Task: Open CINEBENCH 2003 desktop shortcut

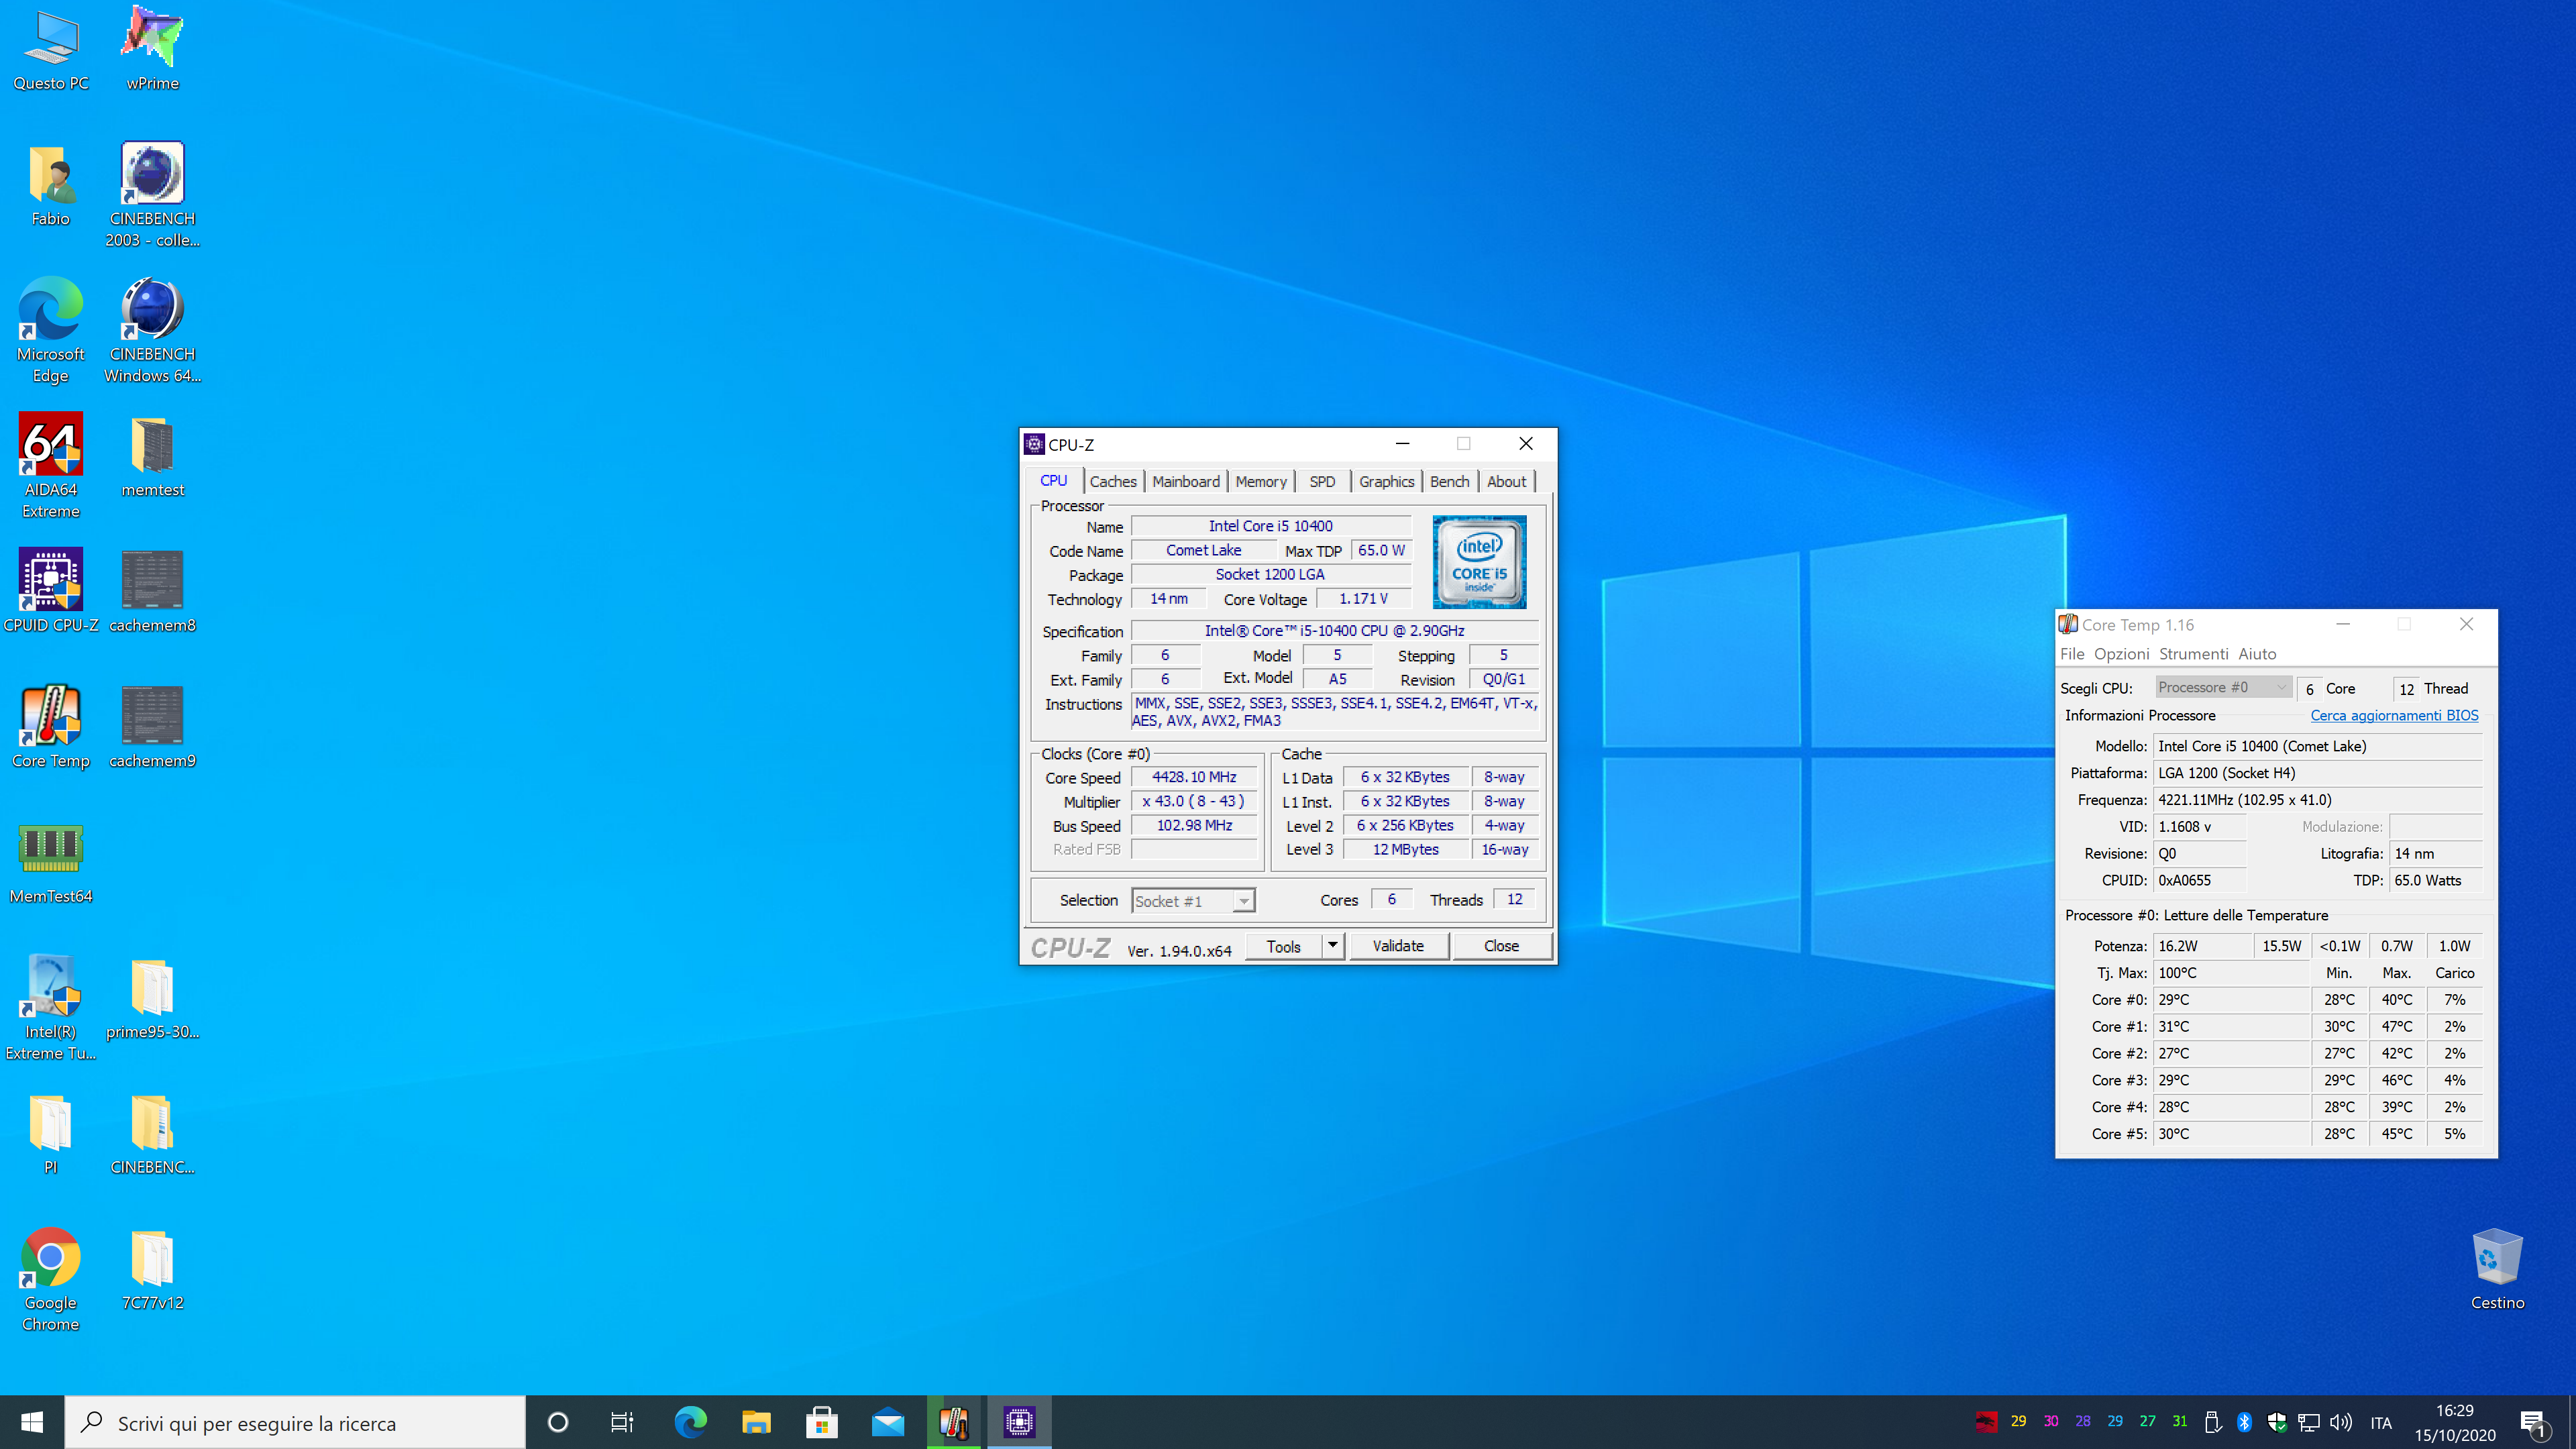Action: click(x=152, y=195)
